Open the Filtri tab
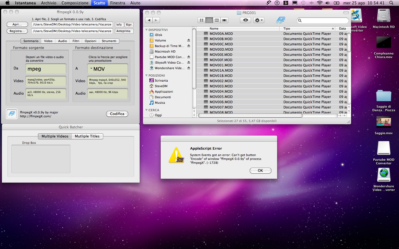The height and width of the screenshot is (249, 399). 76,41
